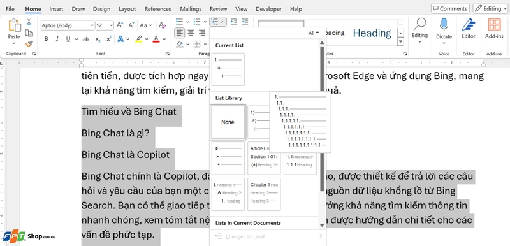Image resolution: width=510 pixels, height=246 pixels.
Task: Switch to the Layout tab
Action: click(x=126, y=9)
